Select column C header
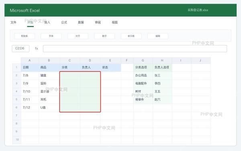 pos(70,61)
